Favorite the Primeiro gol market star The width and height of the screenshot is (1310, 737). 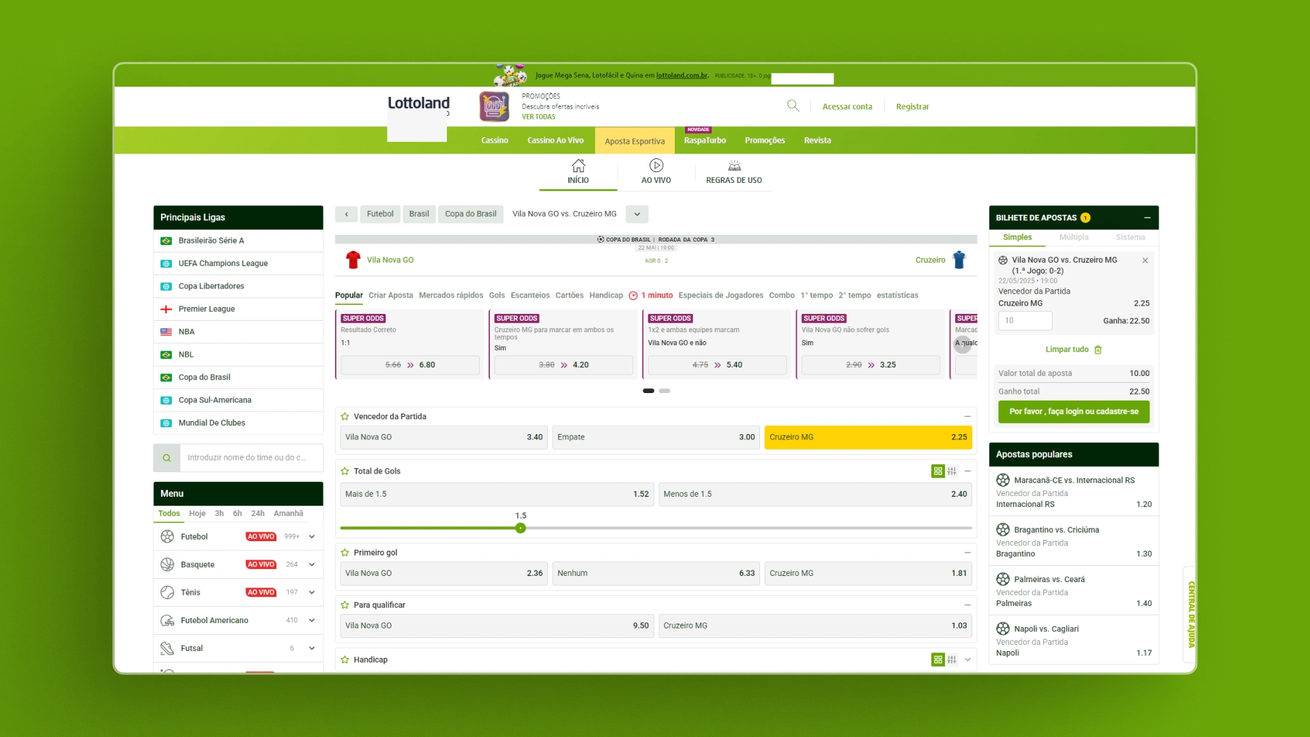pyautogui.click(x=345, y=553)
